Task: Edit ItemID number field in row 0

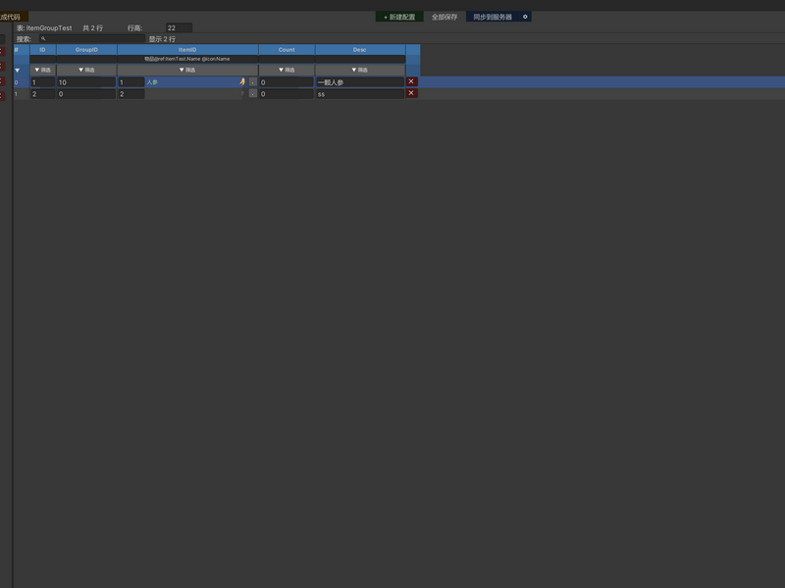Action: tap(131, 82)
